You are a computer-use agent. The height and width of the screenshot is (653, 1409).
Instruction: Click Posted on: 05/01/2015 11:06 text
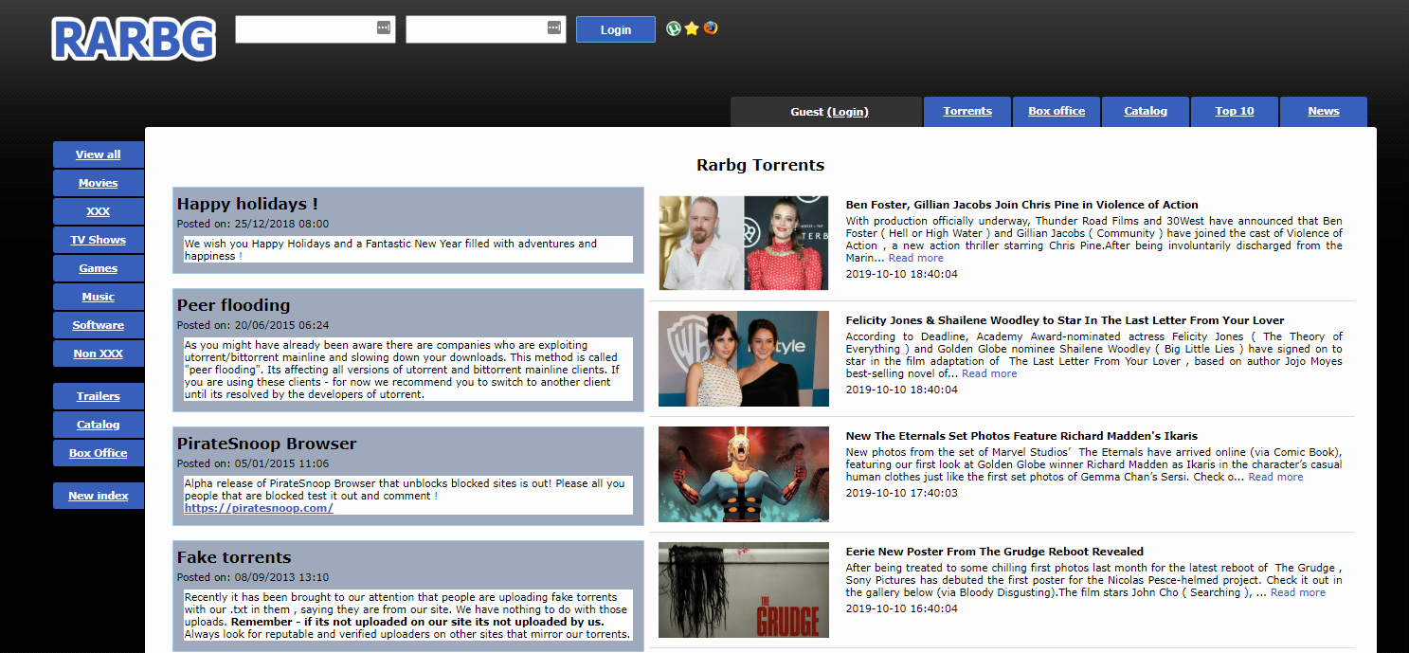pyautogui.click(x=253, y=463)
